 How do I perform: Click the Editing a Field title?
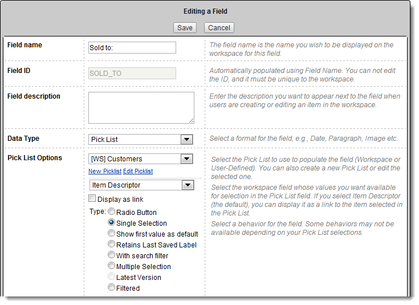[205, 11]
